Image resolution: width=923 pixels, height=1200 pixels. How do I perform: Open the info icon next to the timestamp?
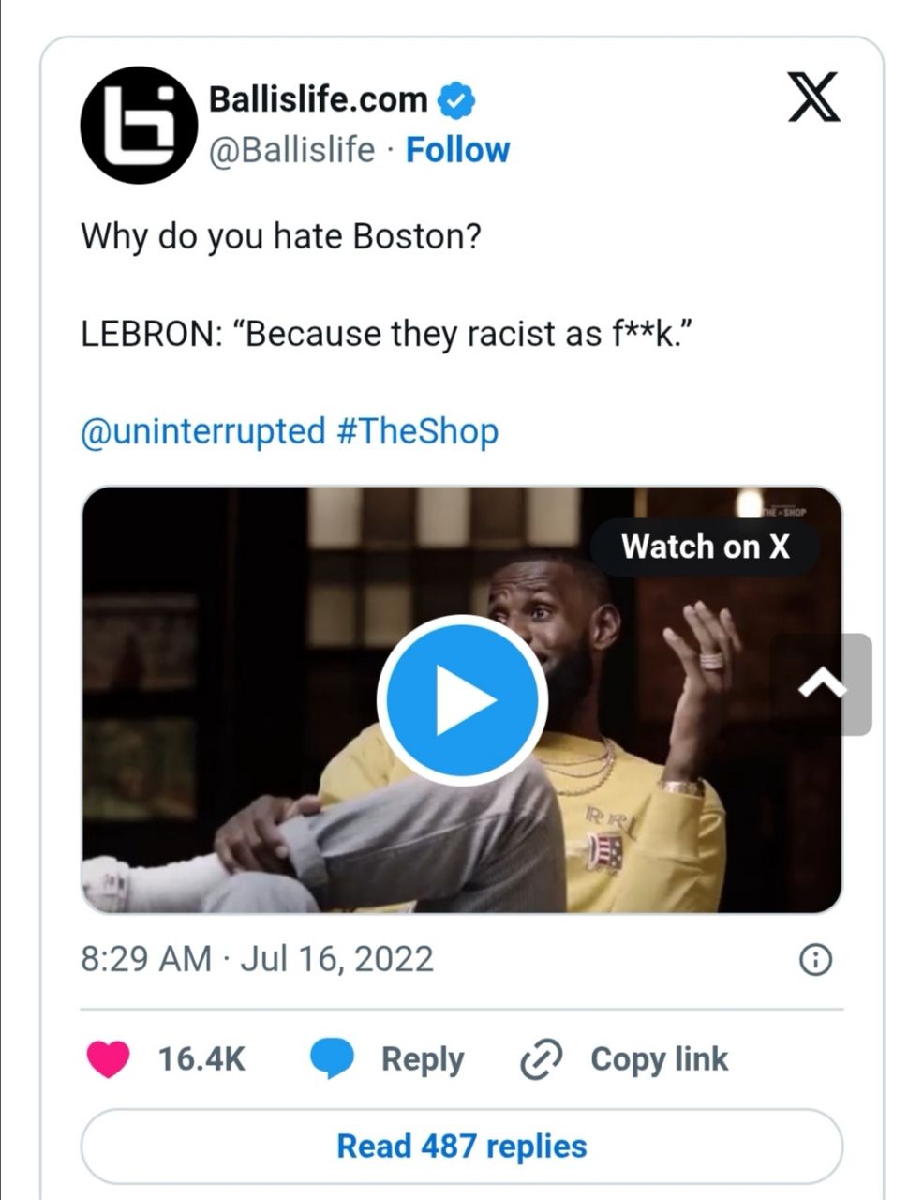[x=818, y=959]
